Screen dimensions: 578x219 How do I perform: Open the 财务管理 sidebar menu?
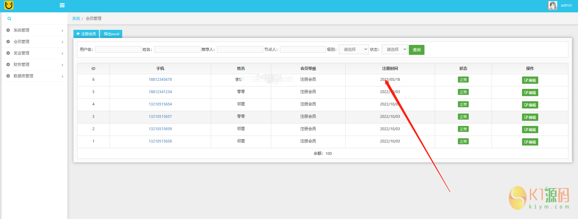pos(22,64)
